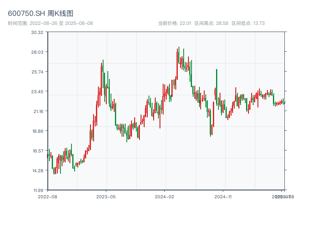316x237 pixels.
Task: Click y-axis label 23.45
Action: pyautogui.click(x=37, y=92)
